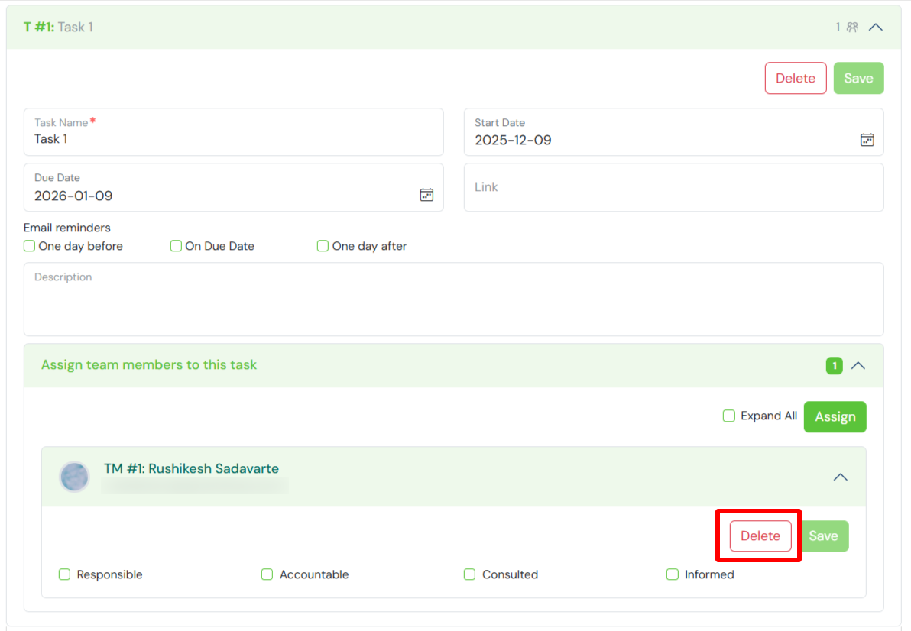Delete the task using top Delete button
Image resolution: width=911 pixels, height=631 pixels.
[x=795, y=78]
